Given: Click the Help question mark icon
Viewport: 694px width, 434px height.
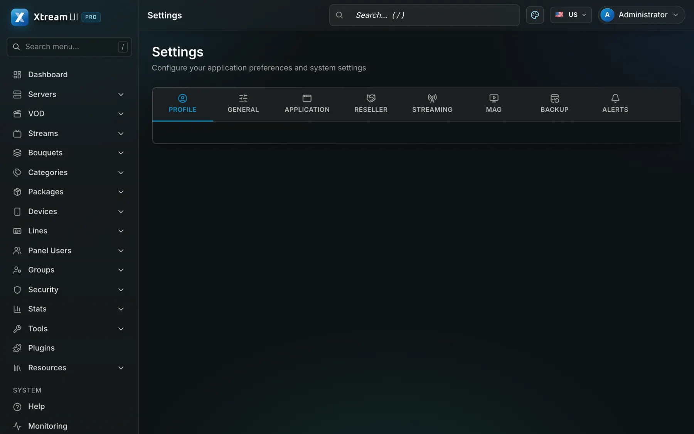Looking at the screenshot, I should 17,407.
